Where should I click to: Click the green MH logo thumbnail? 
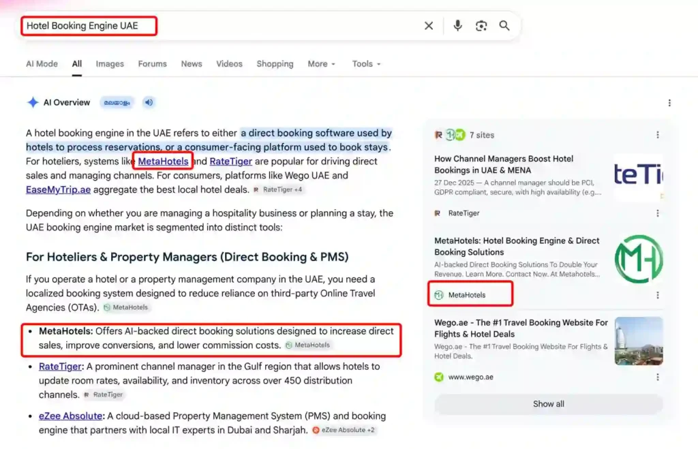[639, 259]
